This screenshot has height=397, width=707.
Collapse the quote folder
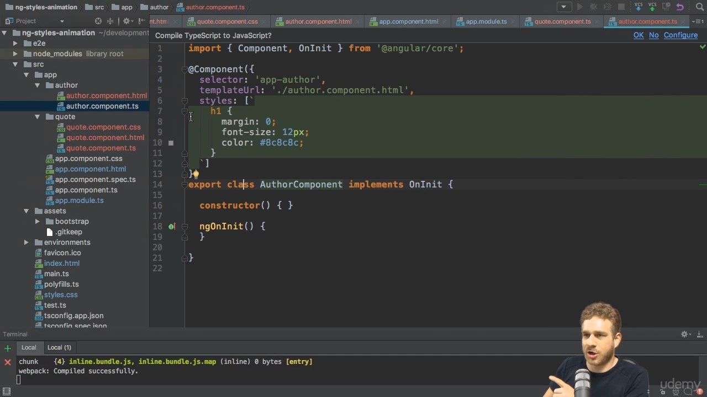[x=38, y=117]
